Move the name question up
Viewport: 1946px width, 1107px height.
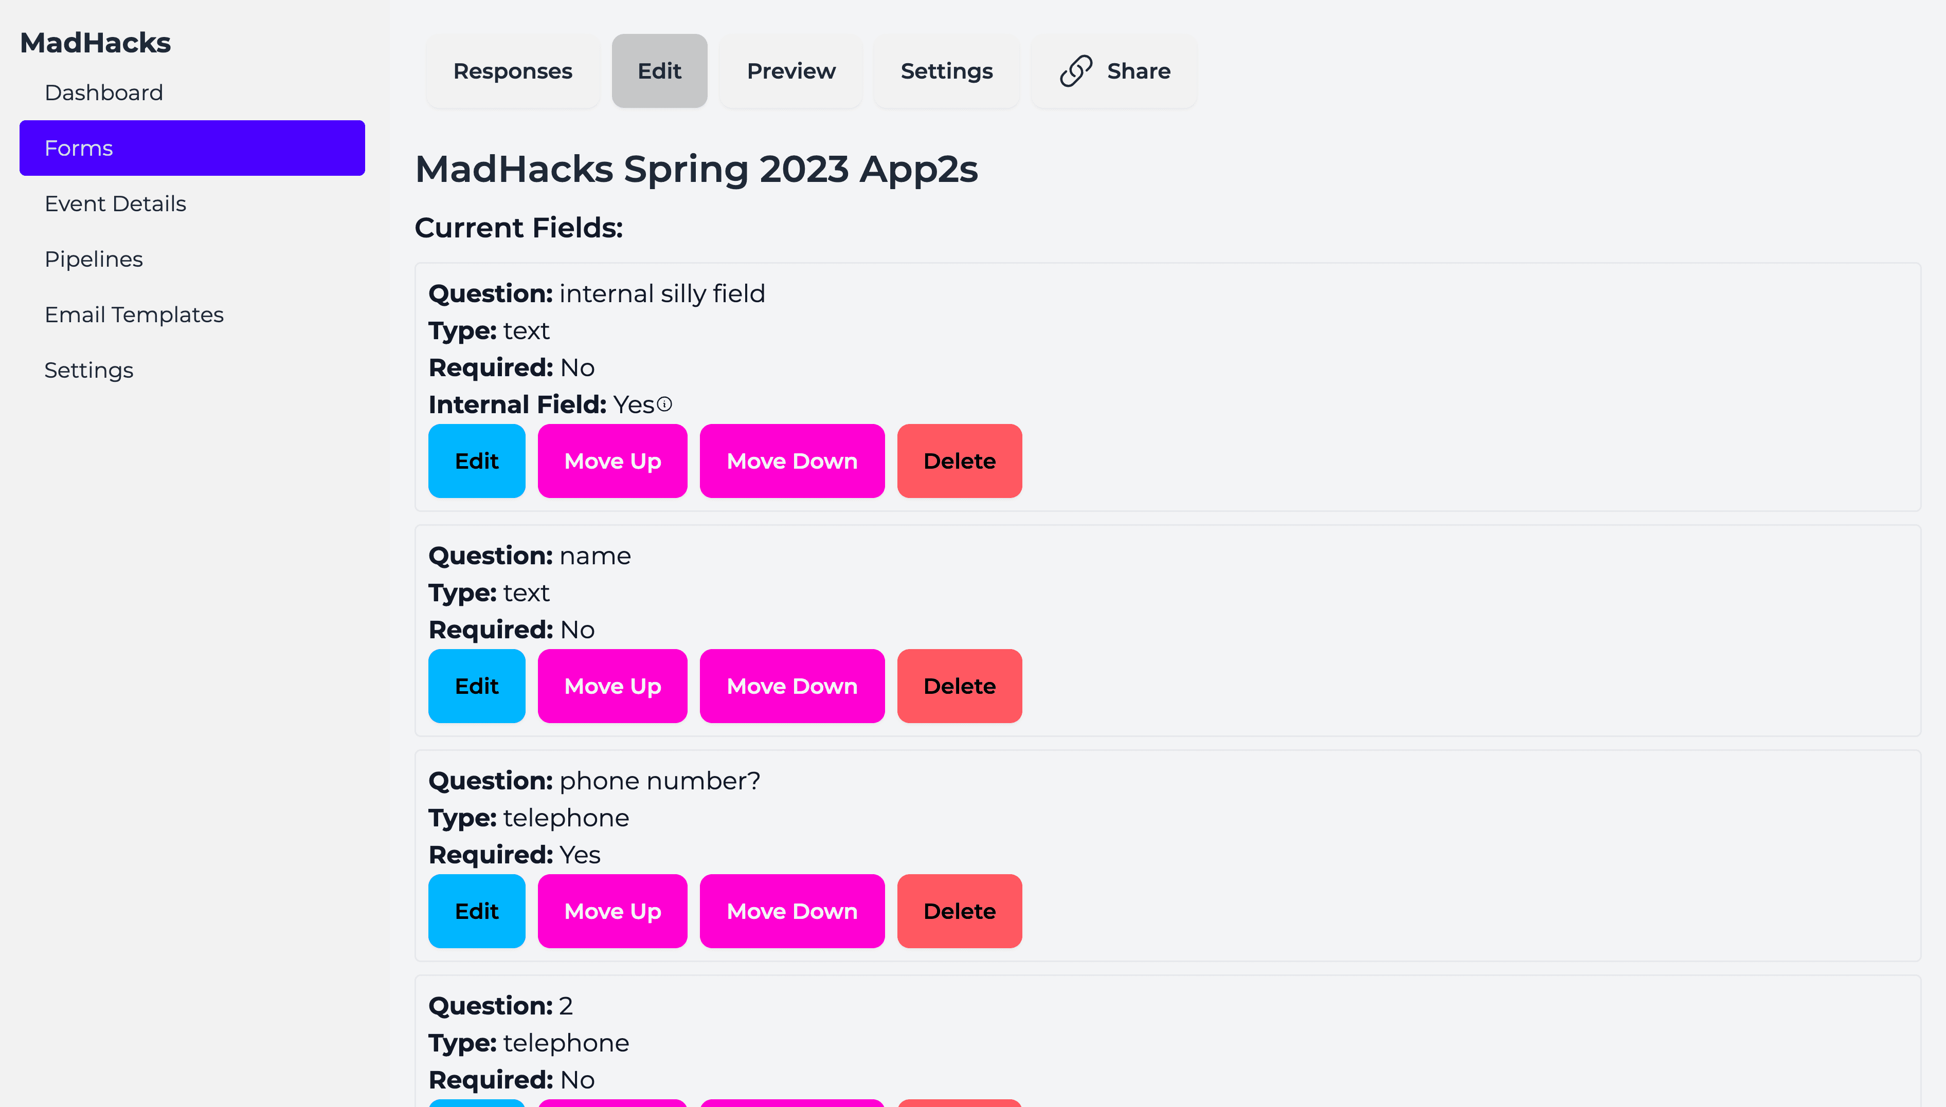coord(612,686)
